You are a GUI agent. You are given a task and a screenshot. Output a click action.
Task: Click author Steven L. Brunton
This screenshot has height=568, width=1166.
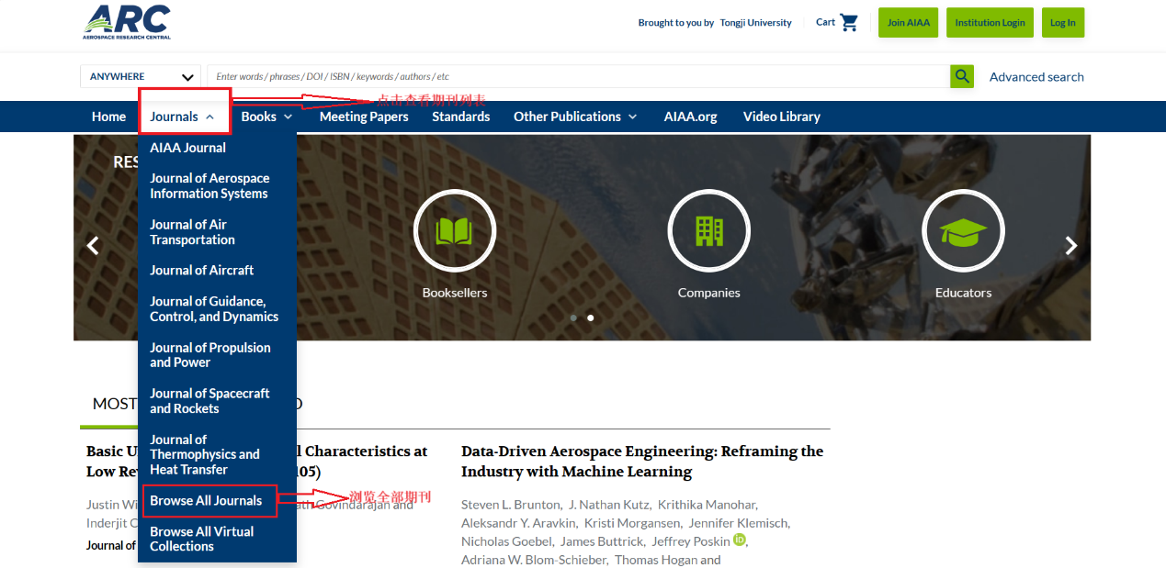[x=510, y=505]
